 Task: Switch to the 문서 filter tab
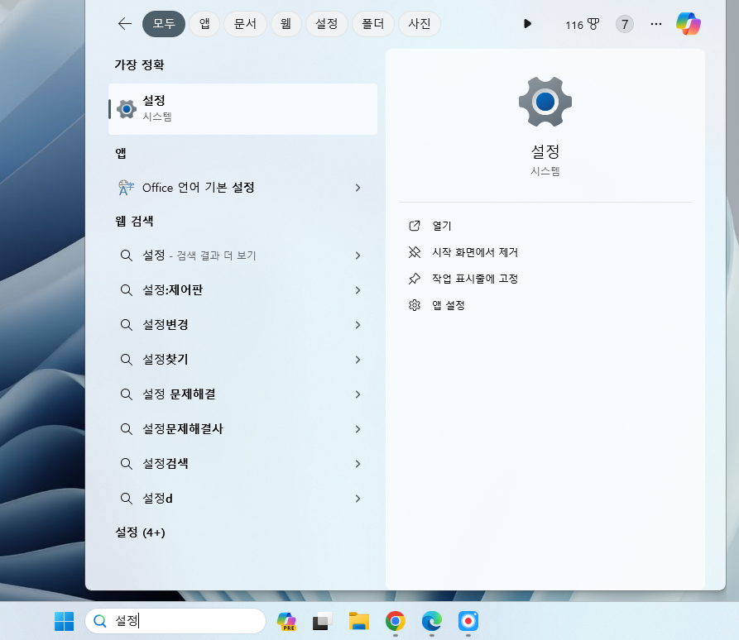[x=245, y=23]
